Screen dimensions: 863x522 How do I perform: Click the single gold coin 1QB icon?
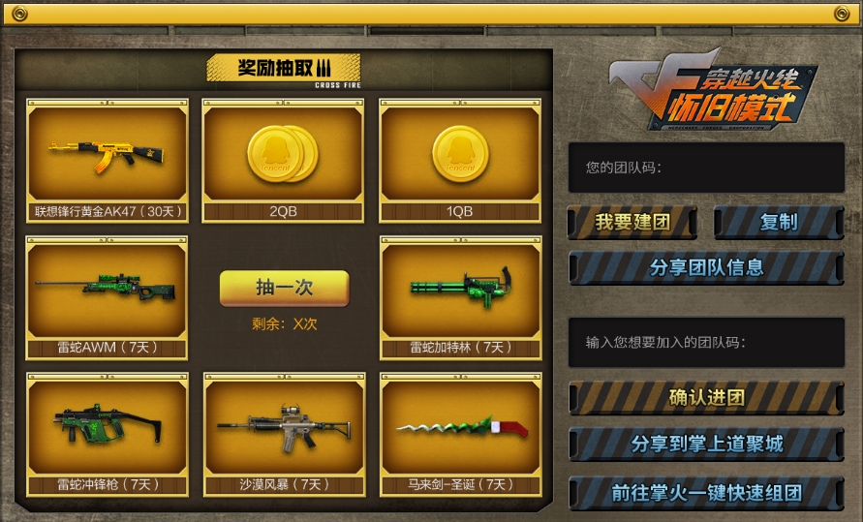click(x=460, y=154)
